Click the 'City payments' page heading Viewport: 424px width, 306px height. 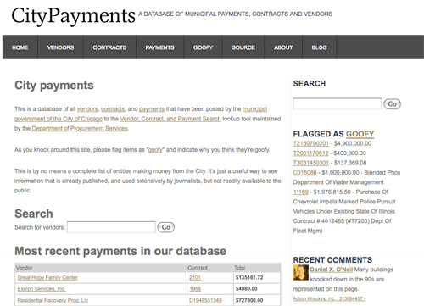click(x=54, y=86)
